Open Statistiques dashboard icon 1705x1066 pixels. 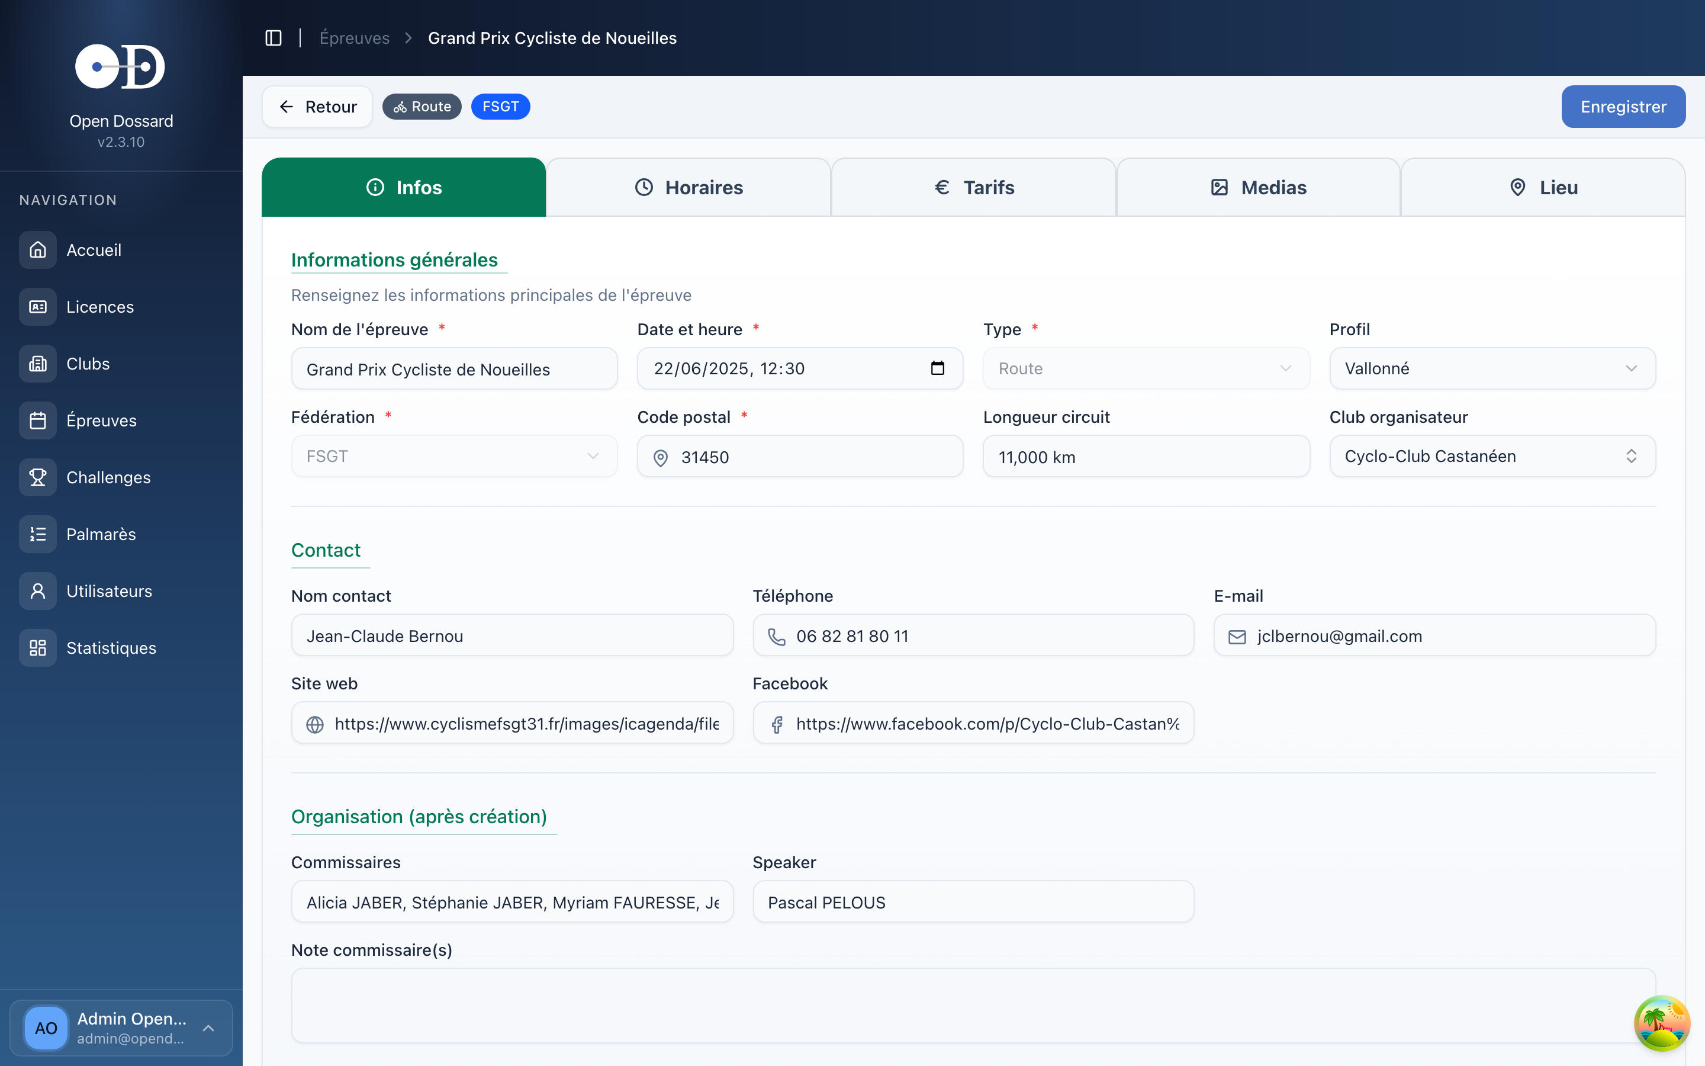pos(38,648)
